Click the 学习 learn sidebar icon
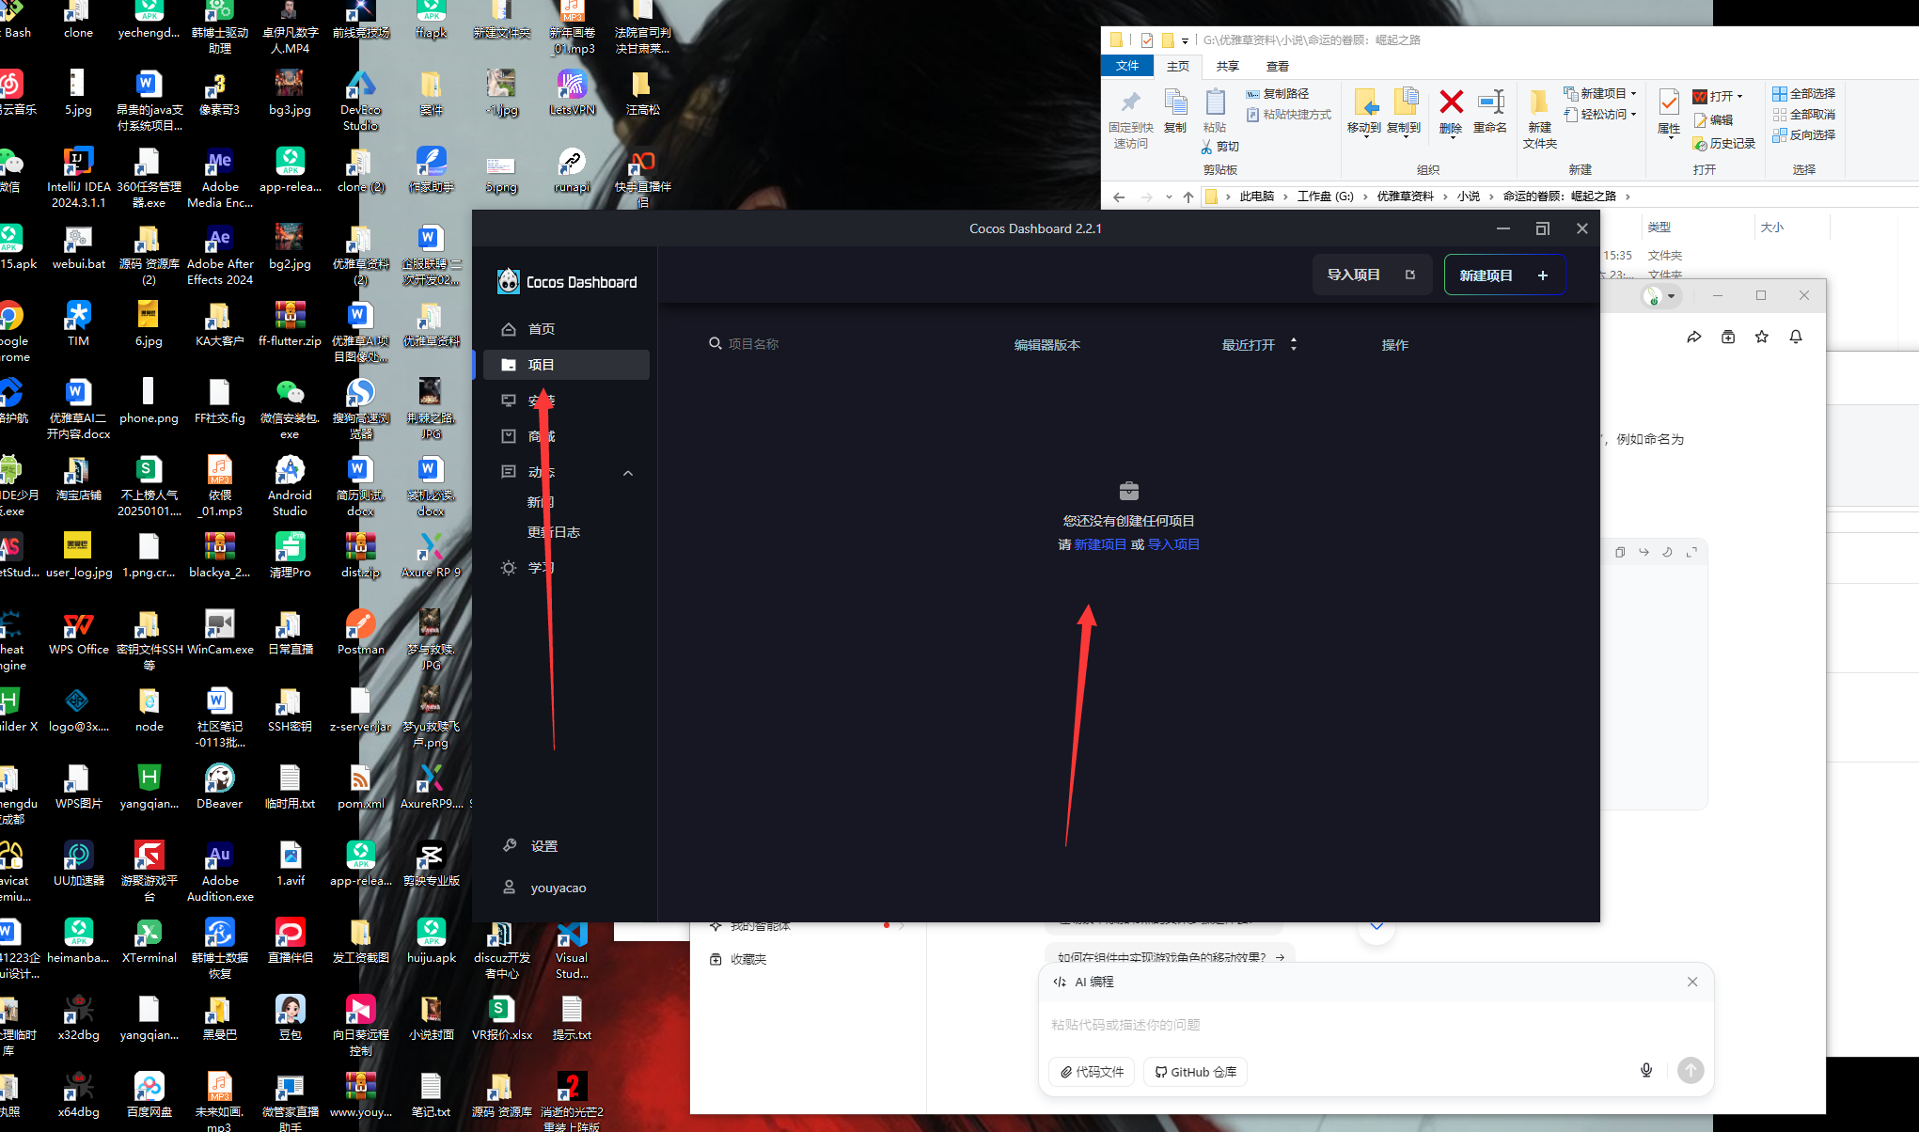1919x1132 pixels. (509, 568)
